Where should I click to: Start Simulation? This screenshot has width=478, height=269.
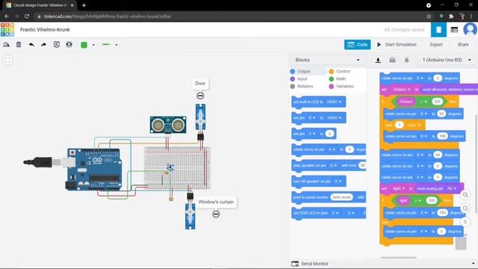[x=397, y=45]
